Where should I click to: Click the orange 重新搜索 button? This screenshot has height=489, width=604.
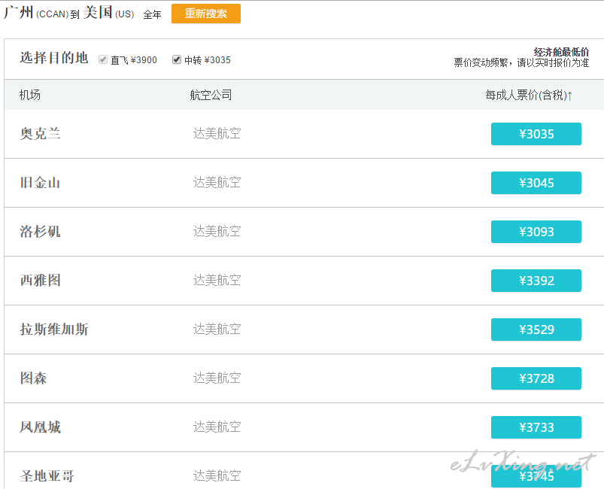coord(205,14)
